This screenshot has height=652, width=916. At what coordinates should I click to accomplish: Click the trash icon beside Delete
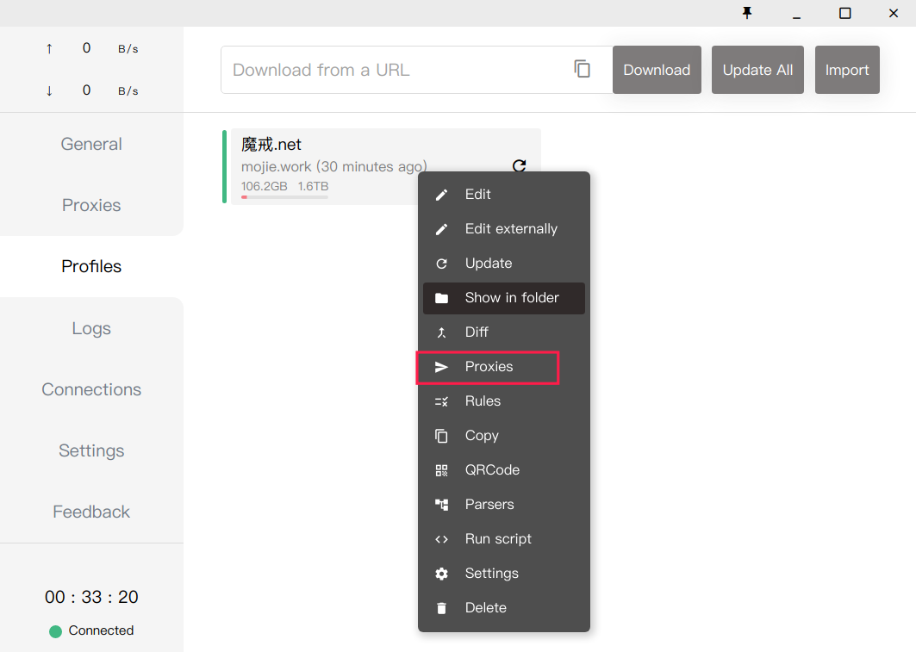pyautogui.click(x=442, y=608)
